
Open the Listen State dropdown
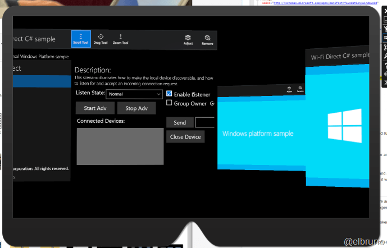(x=135, y=94)
